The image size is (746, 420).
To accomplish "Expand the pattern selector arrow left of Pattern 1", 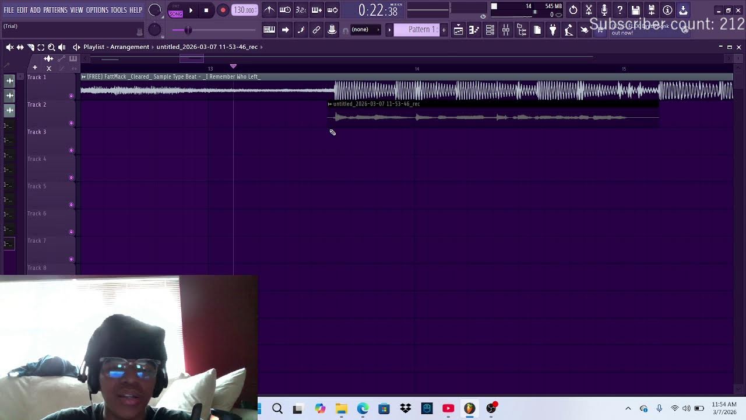I will click(389, 30).
